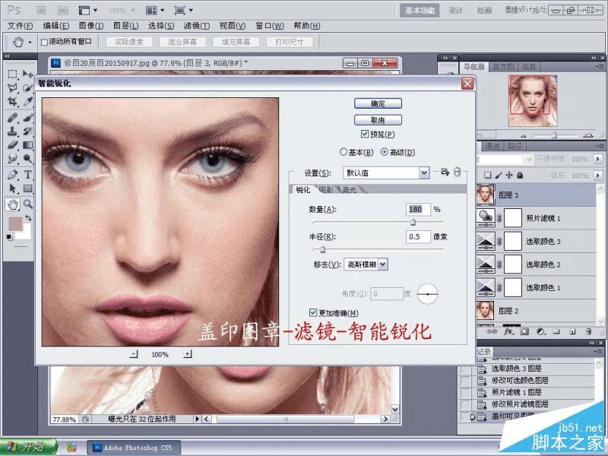Image resolution: width=608 pixels, height=456 pixels.
Task: Click the delete settings trash icon in dialog
Action: click(458, 172)
